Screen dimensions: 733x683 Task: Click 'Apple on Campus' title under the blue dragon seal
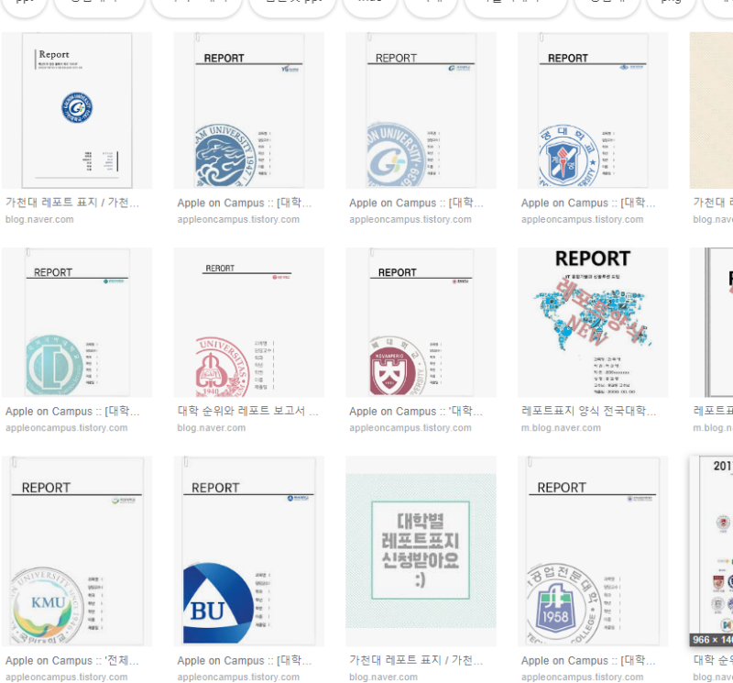245,203
